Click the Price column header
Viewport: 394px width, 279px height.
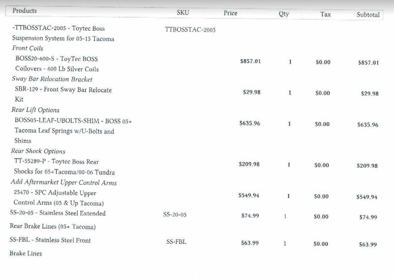click(x=230, y=13)
